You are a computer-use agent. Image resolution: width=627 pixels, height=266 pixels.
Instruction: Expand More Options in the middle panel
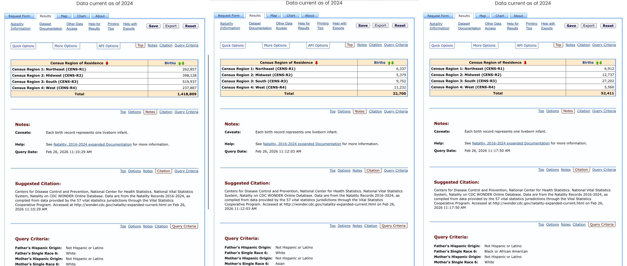(x=275, y=45)
